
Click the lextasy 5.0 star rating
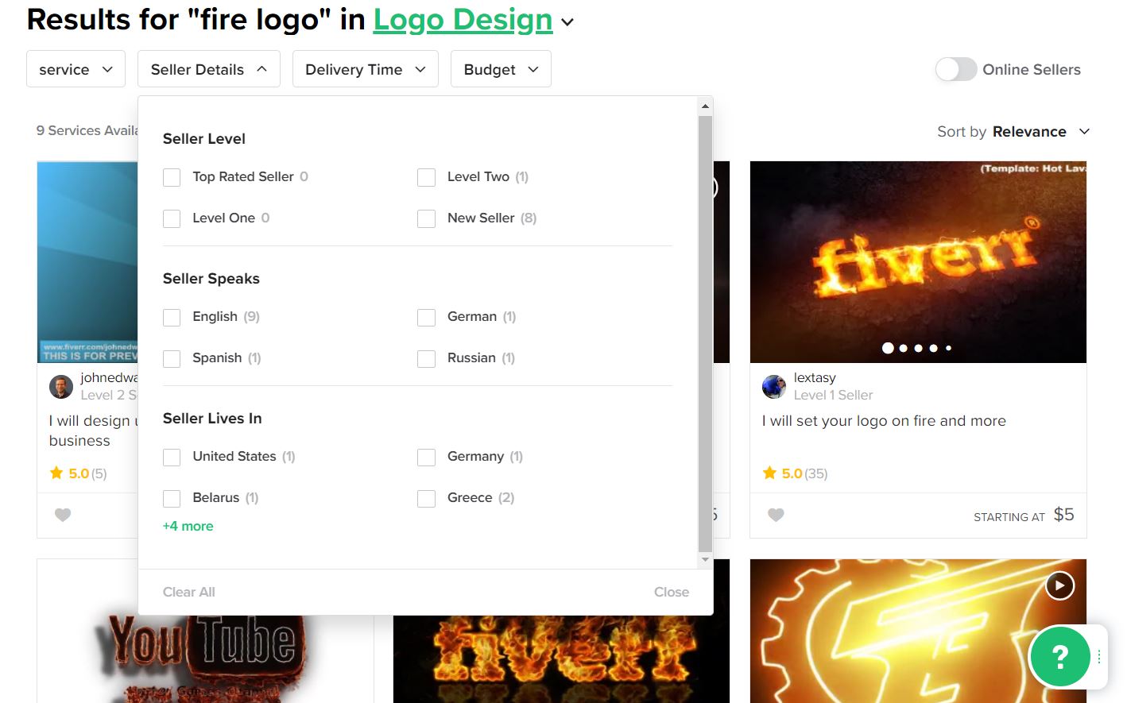coord(795,473)
